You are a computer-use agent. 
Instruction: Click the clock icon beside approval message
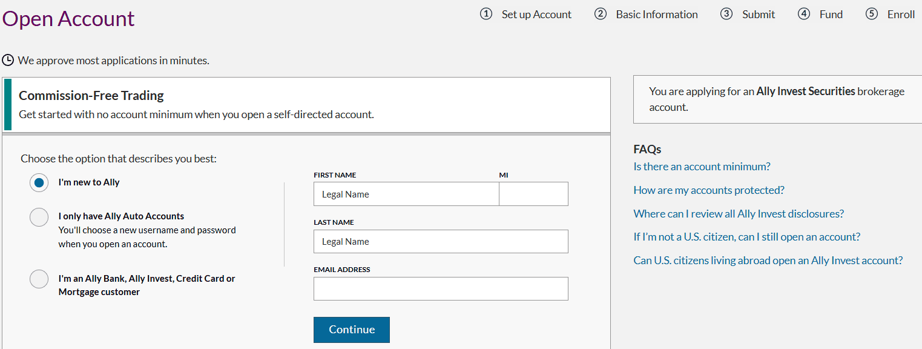[8, 60]
